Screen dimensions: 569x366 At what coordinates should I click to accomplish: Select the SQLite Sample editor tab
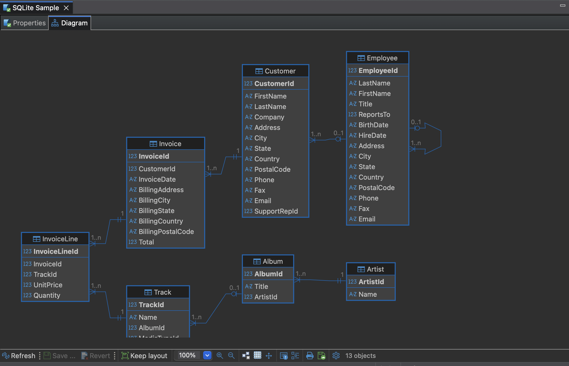[36, 8]
